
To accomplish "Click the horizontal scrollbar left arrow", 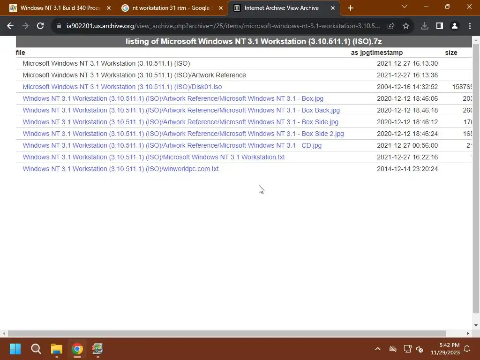I will click(3, 333).
